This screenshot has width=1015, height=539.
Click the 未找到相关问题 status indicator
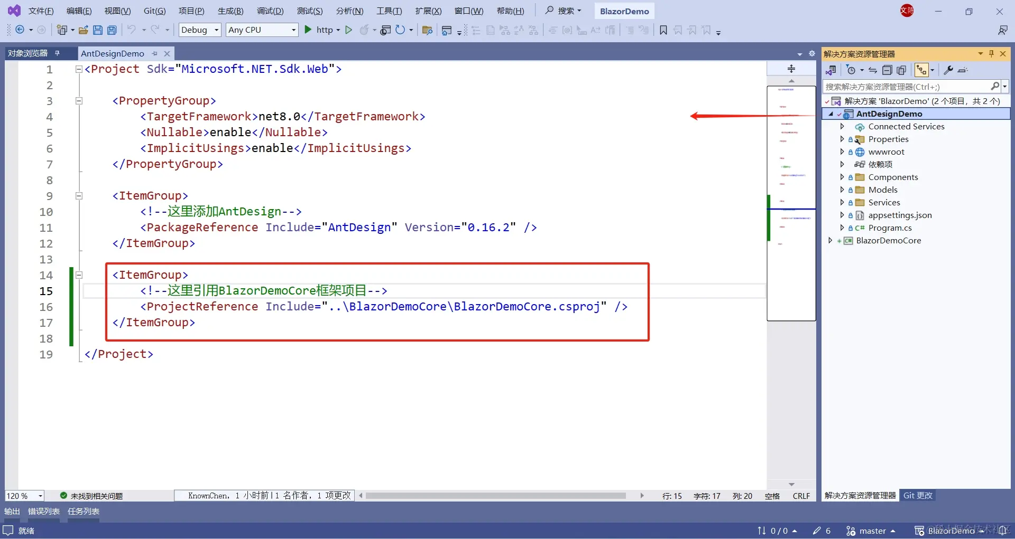click(x=91, y=496)
